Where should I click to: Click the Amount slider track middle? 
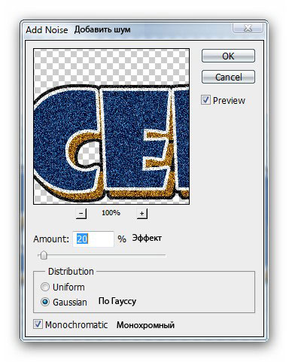(x=102, y=255)
